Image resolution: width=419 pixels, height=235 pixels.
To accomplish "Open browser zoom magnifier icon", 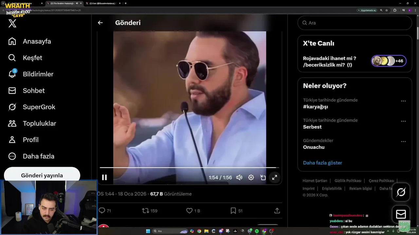I will click(381, 10).
